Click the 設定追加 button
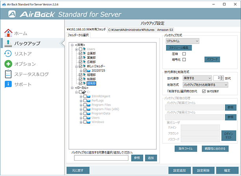The height and width of the screenshot is (176, 241). coord(179,170)
